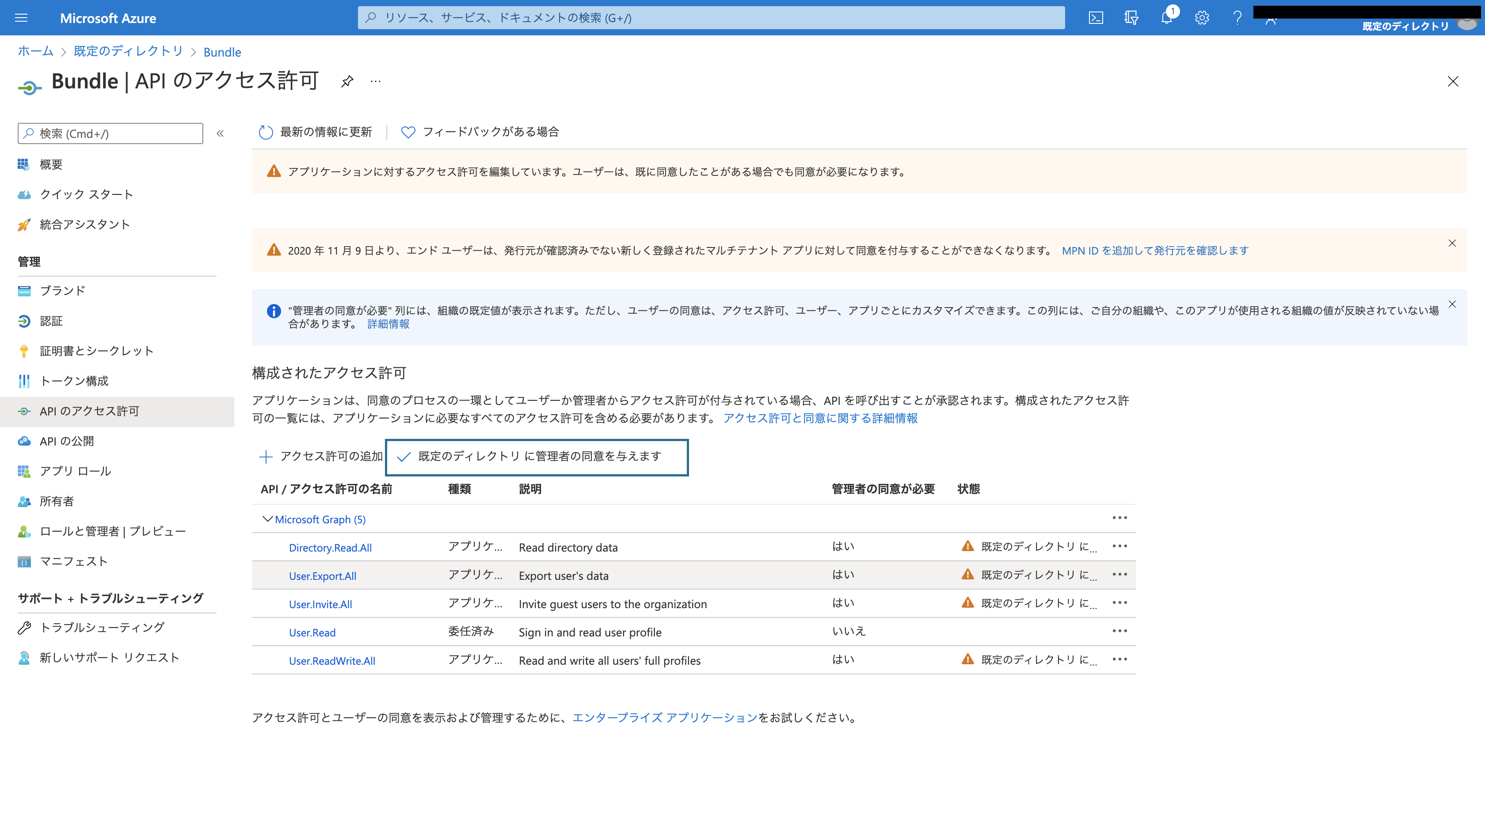Open the ellipsis menu for User.Invite.All
This screenshot has width=1485, height=830.
pos(1119,602)
